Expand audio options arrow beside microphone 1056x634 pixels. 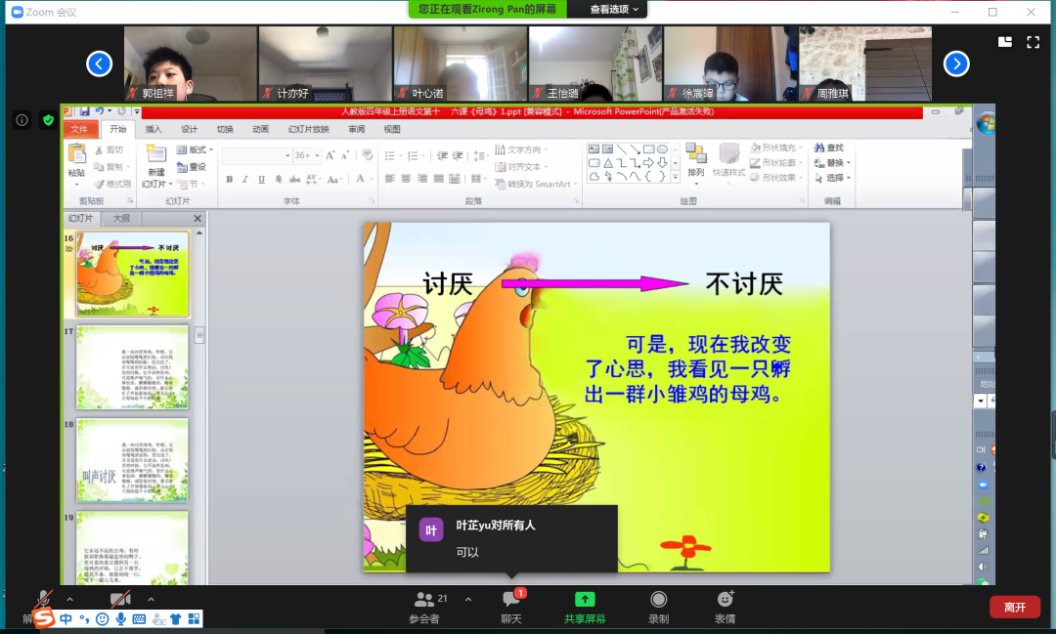click(70, 598)
